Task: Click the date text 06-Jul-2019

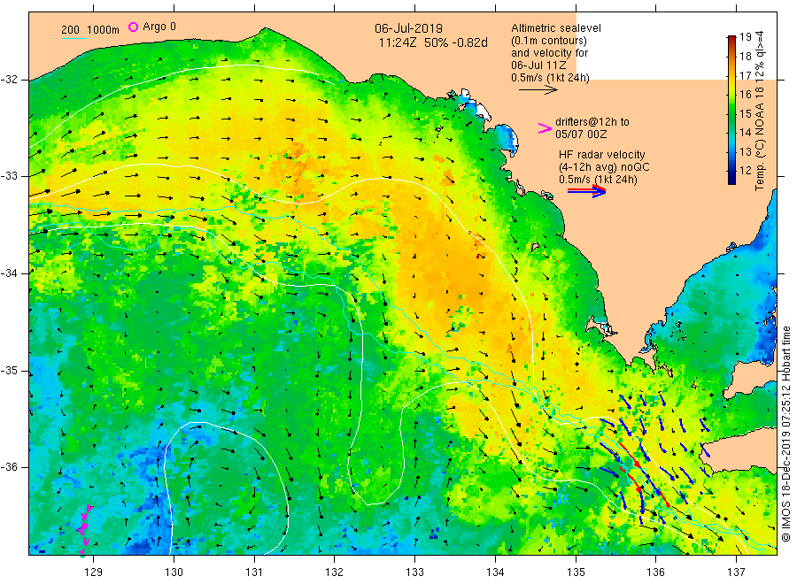Action: tap(408, 28)
